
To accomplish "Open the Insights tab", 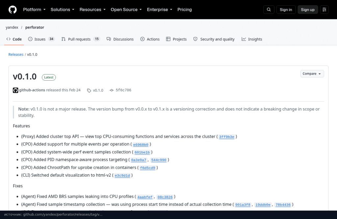I will click(x=252, y=39).
